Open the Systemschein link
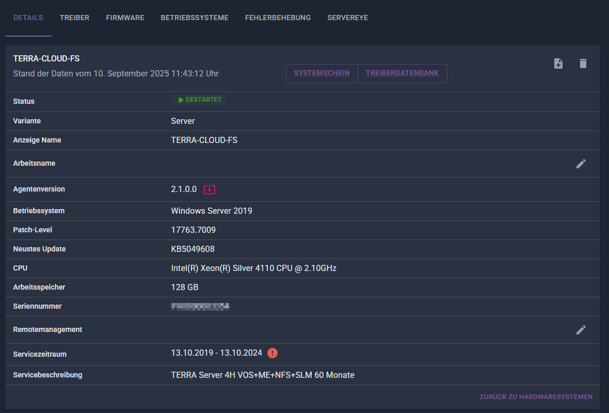Screen dimensions: 609x413 pyautogui.click(x=322, y=73)
